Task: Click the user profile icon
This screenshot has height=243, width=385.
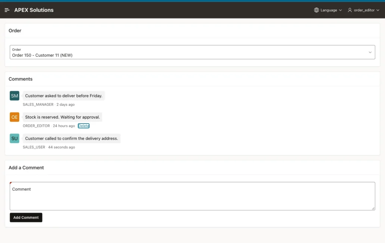Action: (x=350, y=10)
